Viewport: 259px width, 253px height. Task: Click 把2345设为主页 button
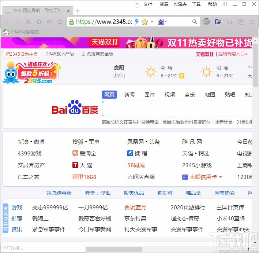tap(22, 54)
